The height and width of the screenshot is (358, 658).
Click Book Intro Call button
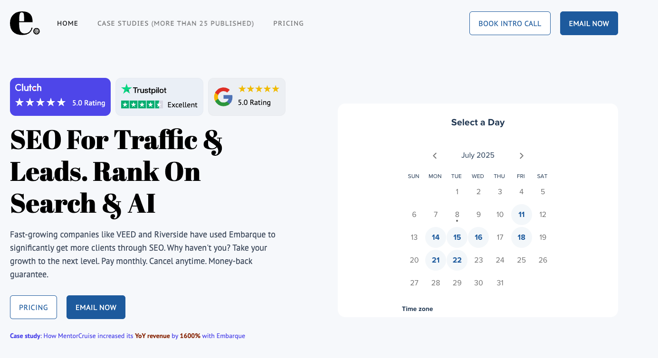[510, 23]
